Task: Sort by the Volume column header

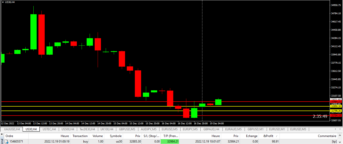Action: coord(97,136)
